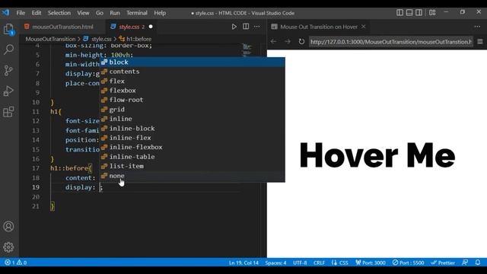Open the Go menu

tap(100, 13)
